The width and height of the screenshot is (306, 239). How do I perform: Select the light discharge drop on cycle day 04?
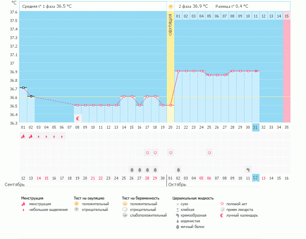pos(47,137)
